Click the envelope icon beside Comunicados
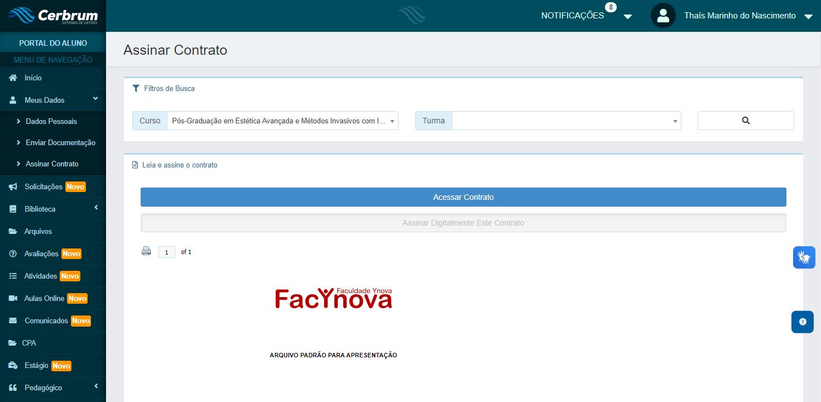821x402 pixels. click(x=13, y=320)
